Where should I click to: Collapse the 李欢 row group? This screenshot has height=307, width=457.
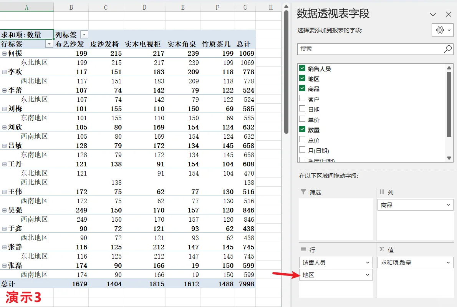[4, 72]
